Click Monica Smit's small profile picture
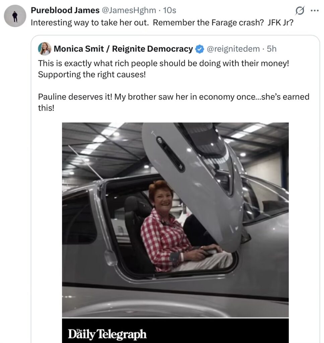The height and width of the screenshot is (343, 324). 45,49
